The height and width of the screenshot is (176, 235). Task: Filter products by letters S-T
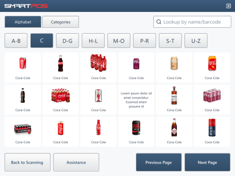pyautogui.click(x=170, y=41)
